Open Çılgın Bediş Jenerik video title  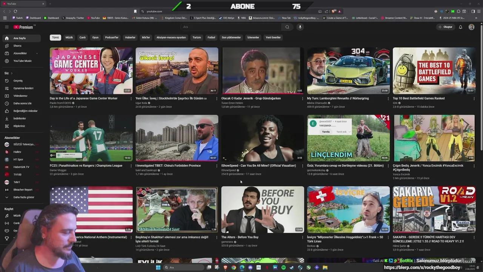[428, 168]
